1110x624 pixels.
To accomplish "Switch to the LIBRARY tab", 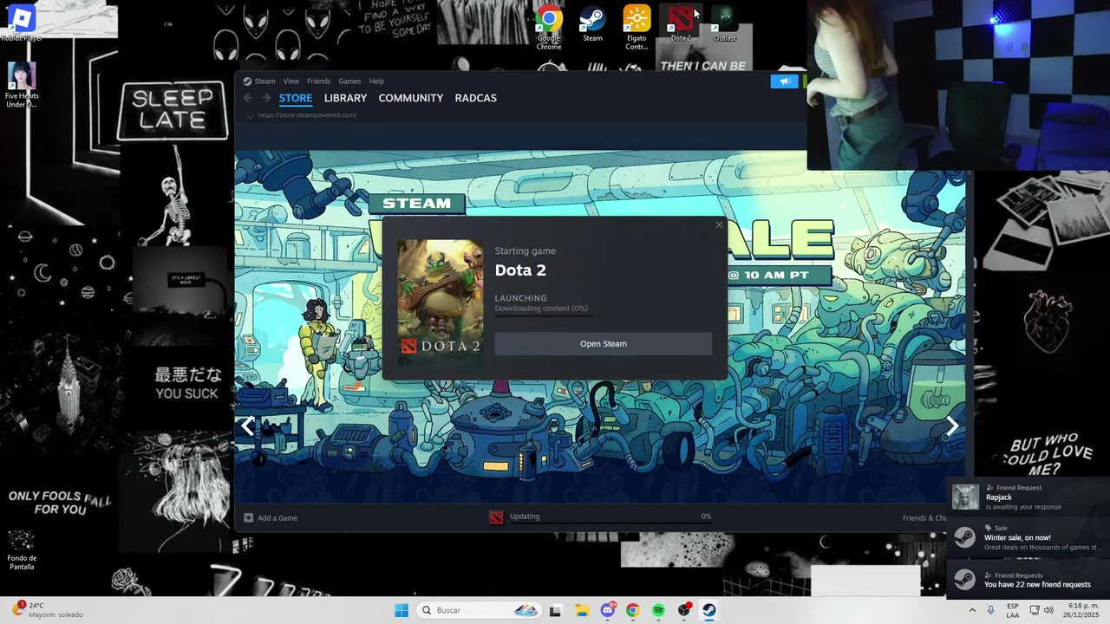I will tap(345, 98).
